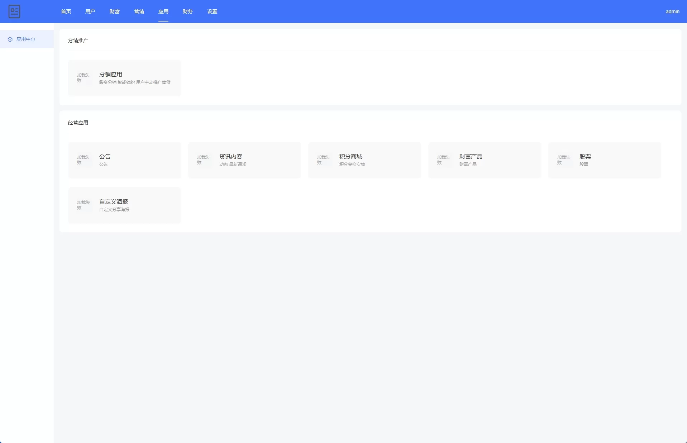
Task: Click the 自定义海报 card's broken image placeholder
Action: pos(85,205)
